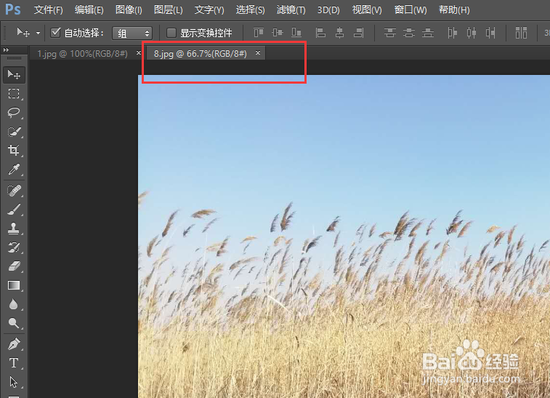
Task: Select the Lasso tool
Action: 14,112
